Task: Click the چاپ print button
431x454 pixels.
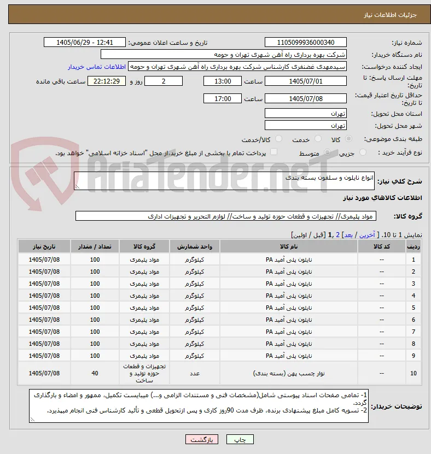Action: coord(240,440)
